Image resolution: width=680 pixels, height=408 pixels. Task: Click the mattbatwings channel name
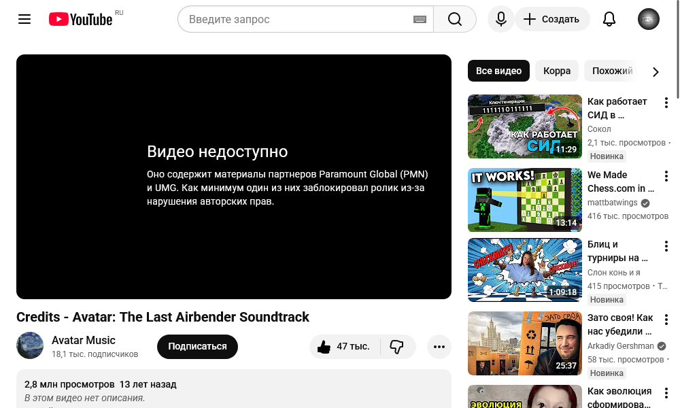click(612, 203)
